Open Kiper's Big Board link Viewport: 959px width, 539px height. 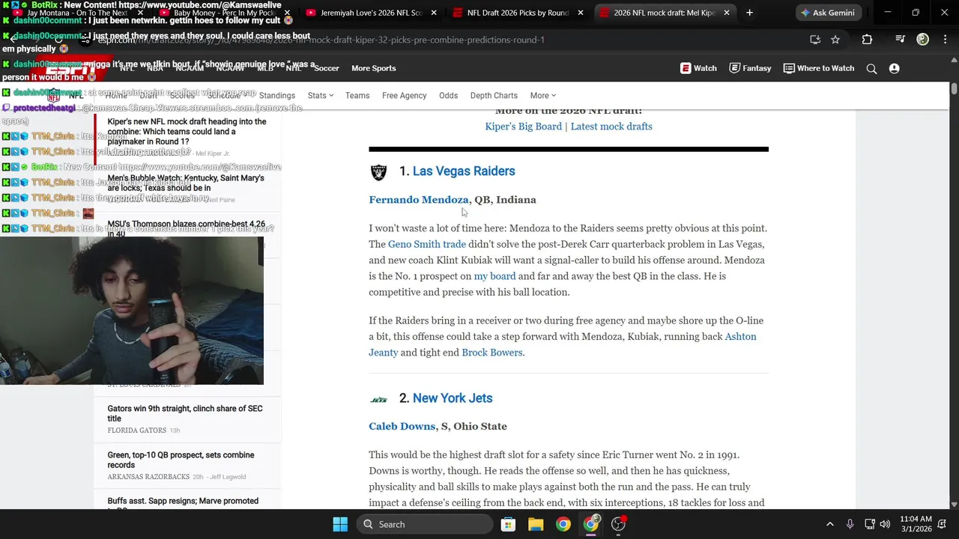pos(523,127)
